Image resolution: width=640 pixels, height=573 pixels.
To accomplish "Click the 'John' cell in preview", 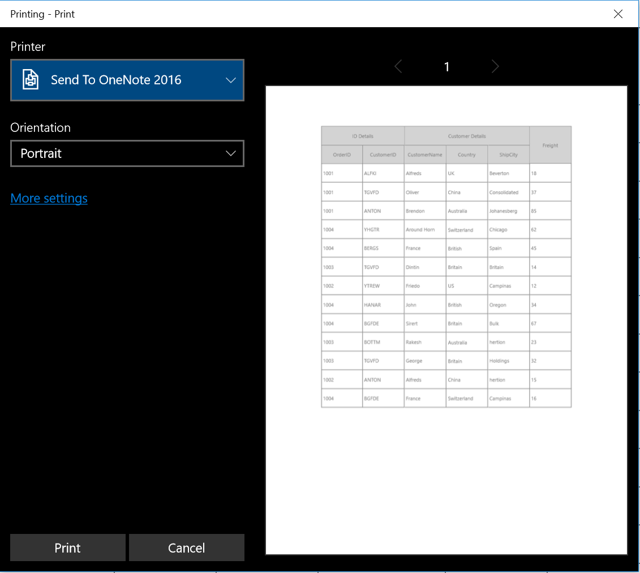I will (425, 305).
